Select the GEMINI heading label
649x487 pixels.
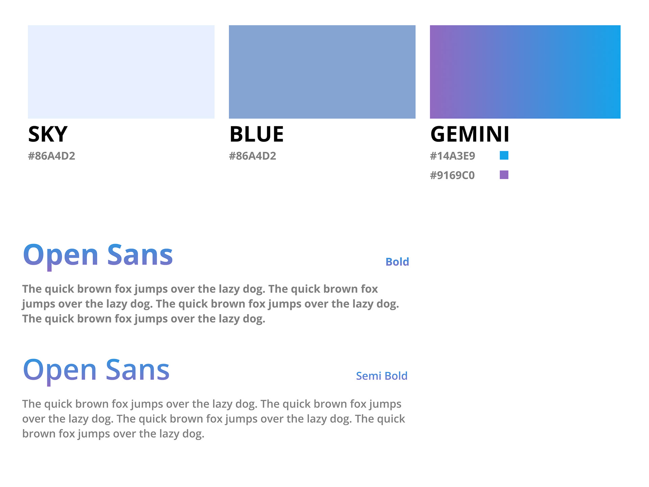[x=470, y=134]
